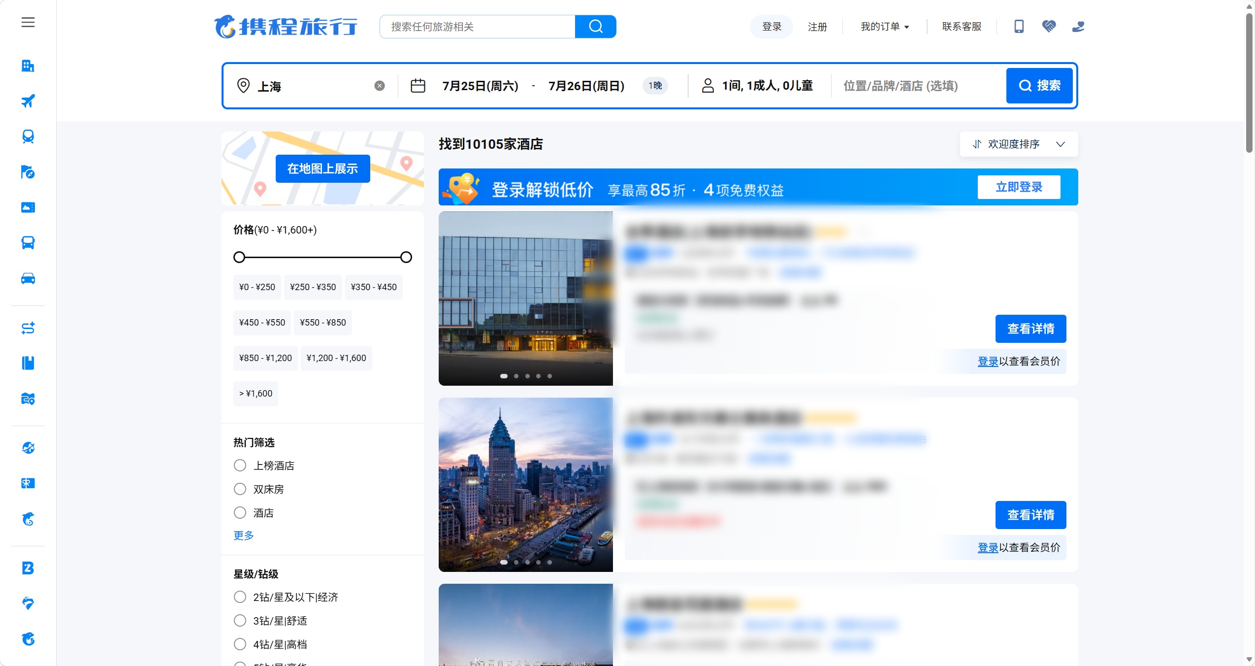
Task: Expand more hot filters via 更多
Action: click(x=244, y=535)
